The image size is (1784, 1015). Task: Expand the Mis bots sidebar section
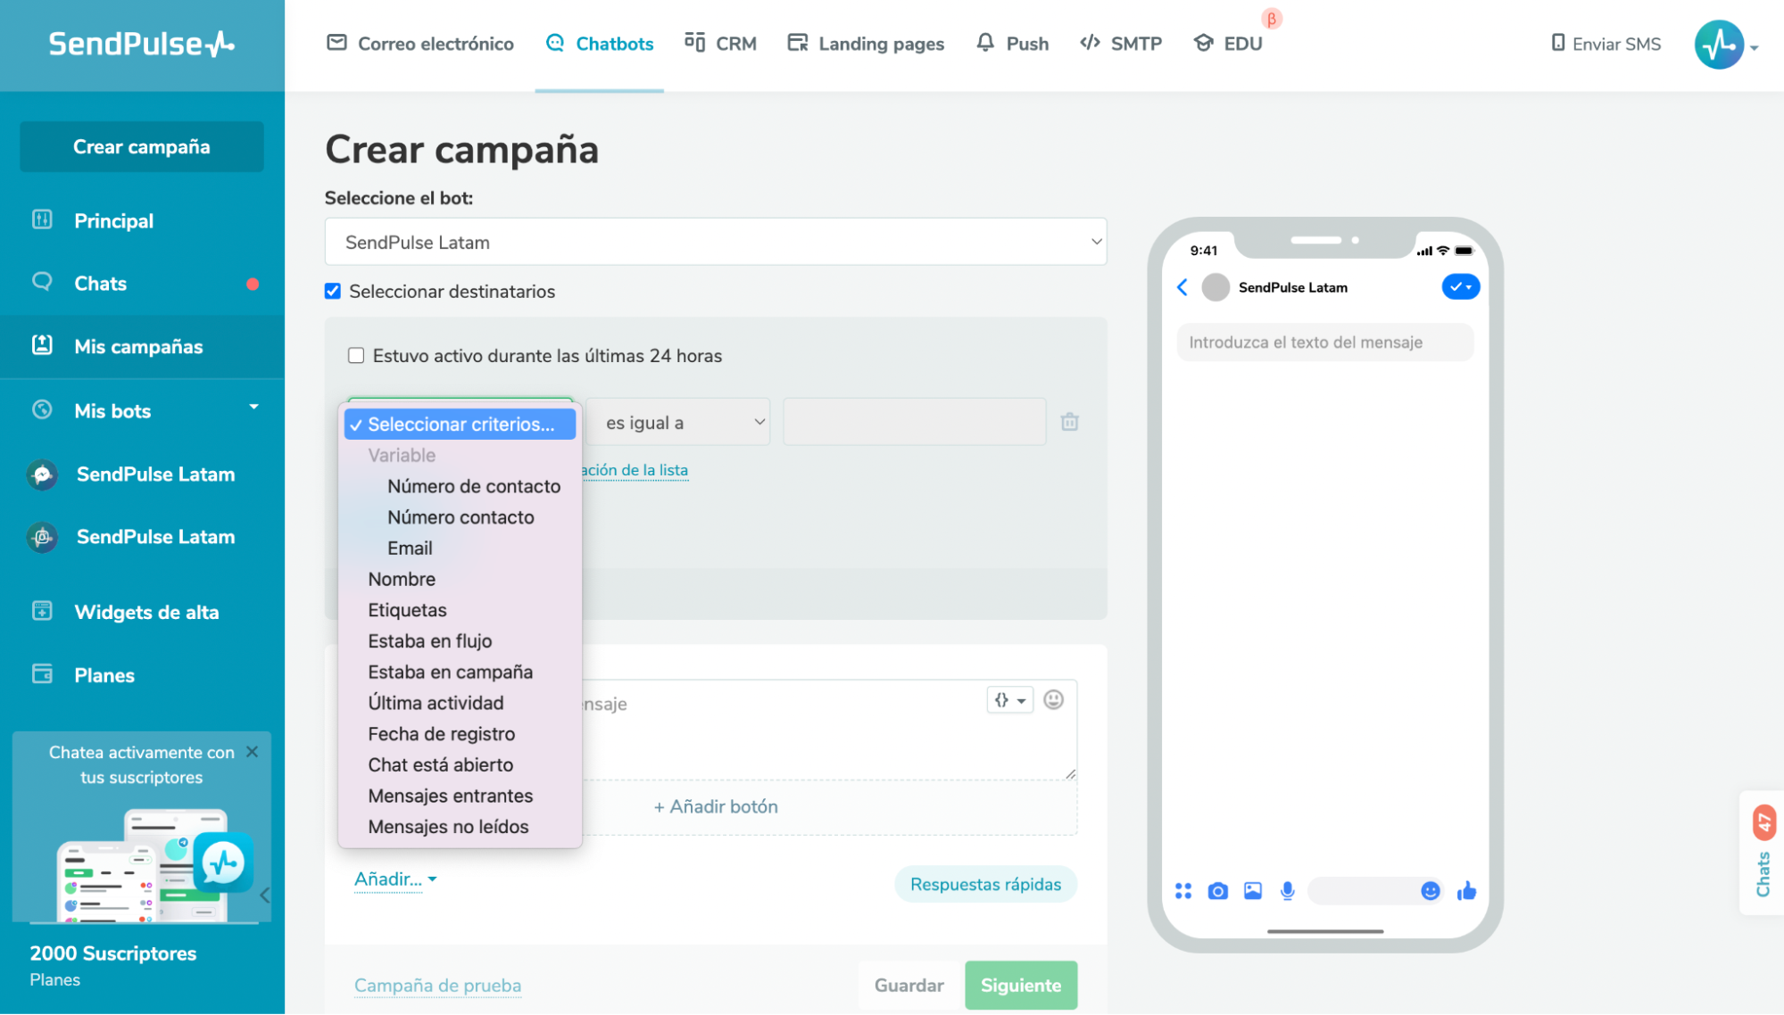pyautogui.click(x=142, y=410)
